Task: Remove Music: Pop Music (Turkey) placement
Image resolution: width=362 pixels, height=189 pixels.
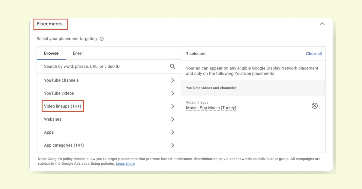Action: [x=315, y=106]
